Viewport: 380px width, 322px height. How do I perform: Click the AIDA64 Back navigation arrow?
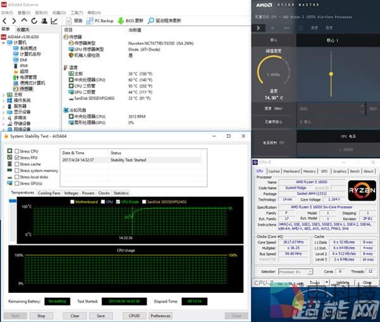pyautogui.click(x=4, y=21)
